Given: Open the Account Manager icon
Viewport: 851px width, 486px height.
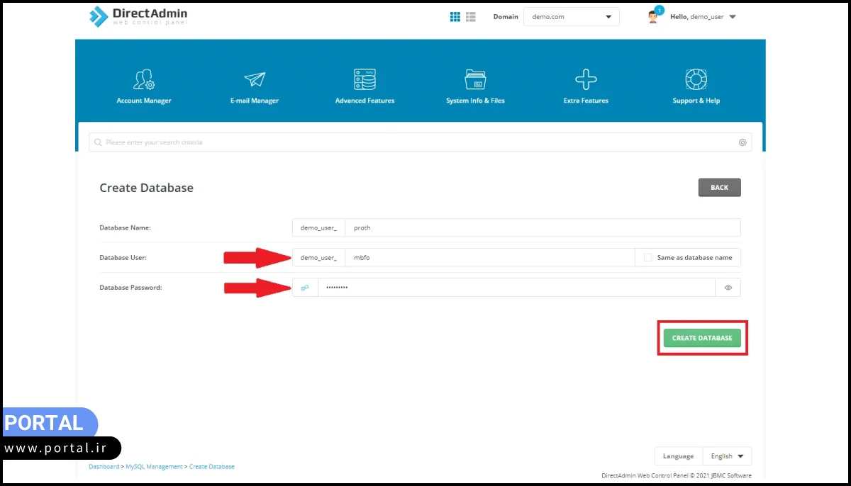Looking at the screenshot, I should point(144,79).
